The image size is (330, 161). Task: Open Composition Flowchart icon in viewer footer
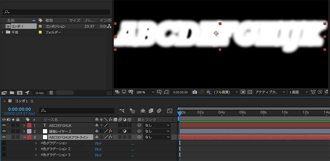327,92
